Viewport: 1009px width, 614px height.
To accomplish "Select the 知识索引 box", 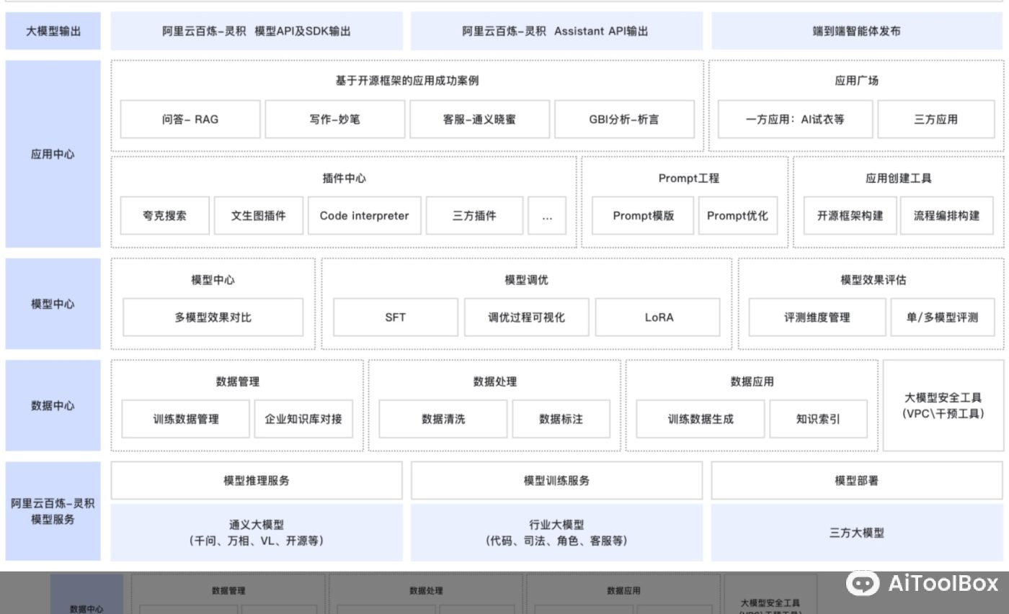I will tap(818, 419).
